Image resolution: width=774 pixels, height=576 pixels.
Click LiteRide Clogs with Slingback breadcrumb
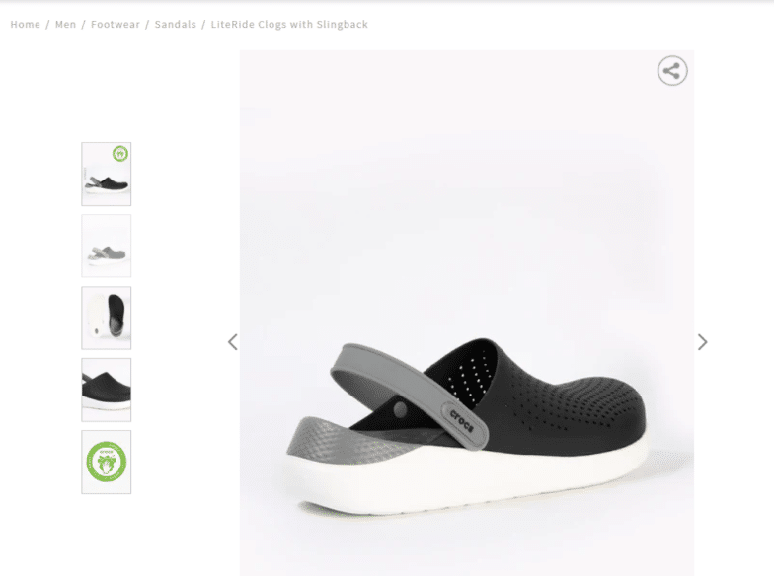click(x=289, y=24)
